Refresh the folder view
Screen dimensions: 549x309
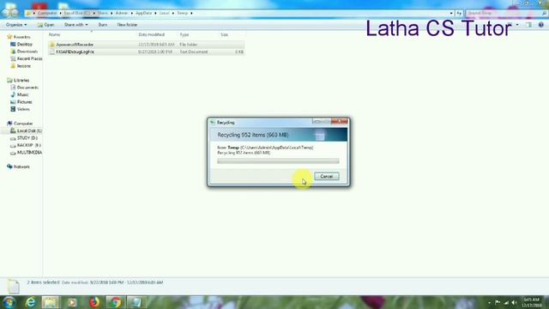[459, 13]
